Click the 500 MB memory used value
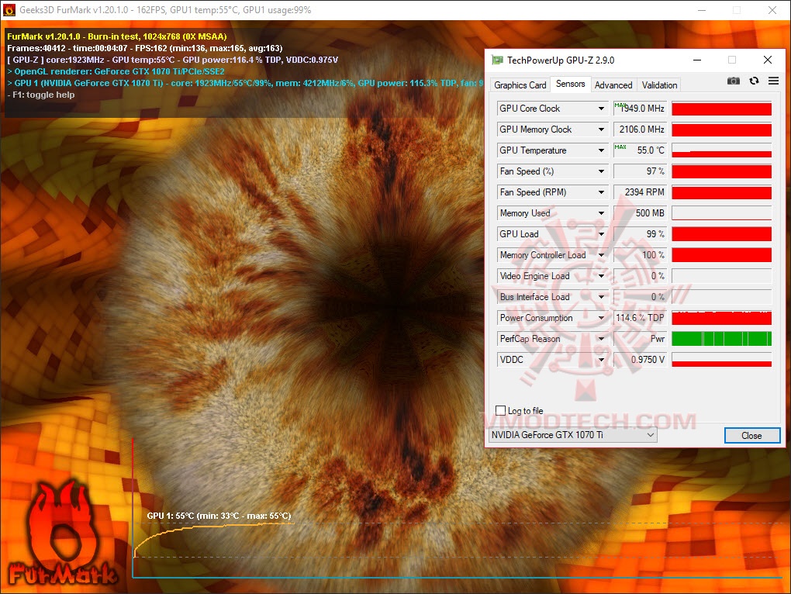Viewport: 791px width, 594px height. [640, 213]
